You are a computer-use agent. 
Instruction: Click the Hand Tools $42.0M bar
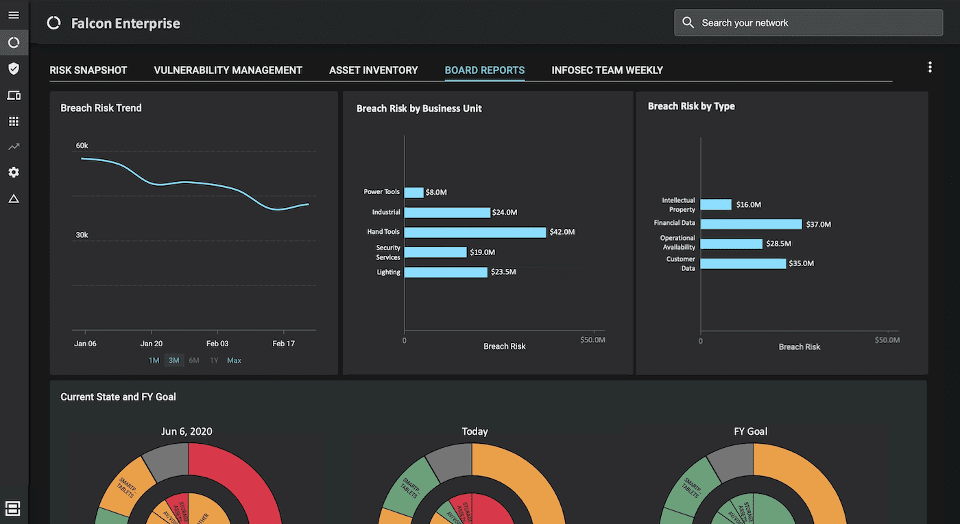coord(475,233)
